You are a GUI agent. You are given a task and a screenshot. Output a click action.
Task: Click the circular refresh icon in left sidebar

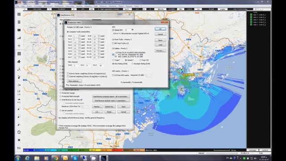[19, 132]
